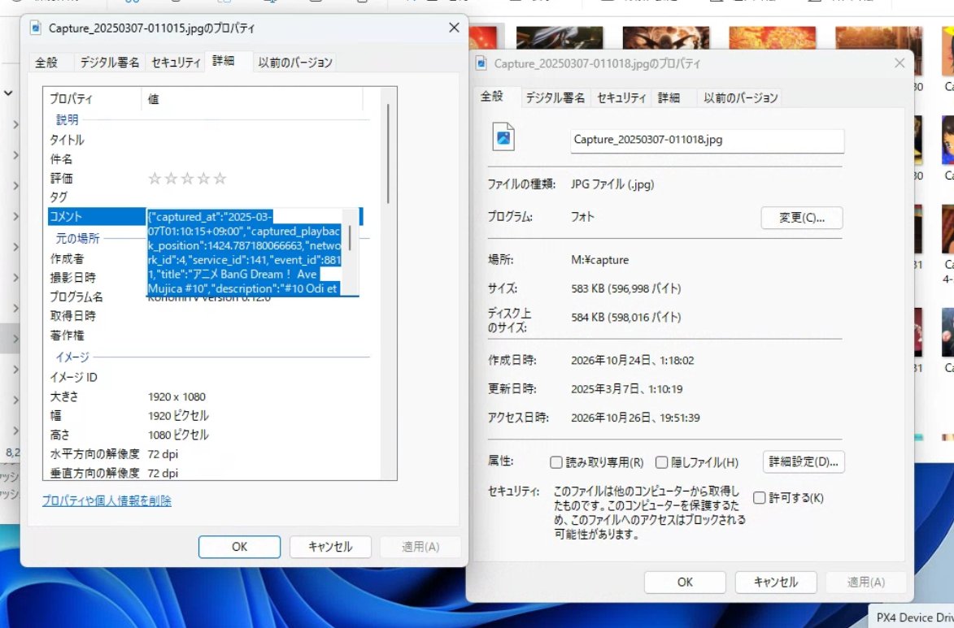The height and width of the screenshot is (628, 954).
Task: Expand first chevron in Explorer navigation pane
Action: click(x=15, y=124)
